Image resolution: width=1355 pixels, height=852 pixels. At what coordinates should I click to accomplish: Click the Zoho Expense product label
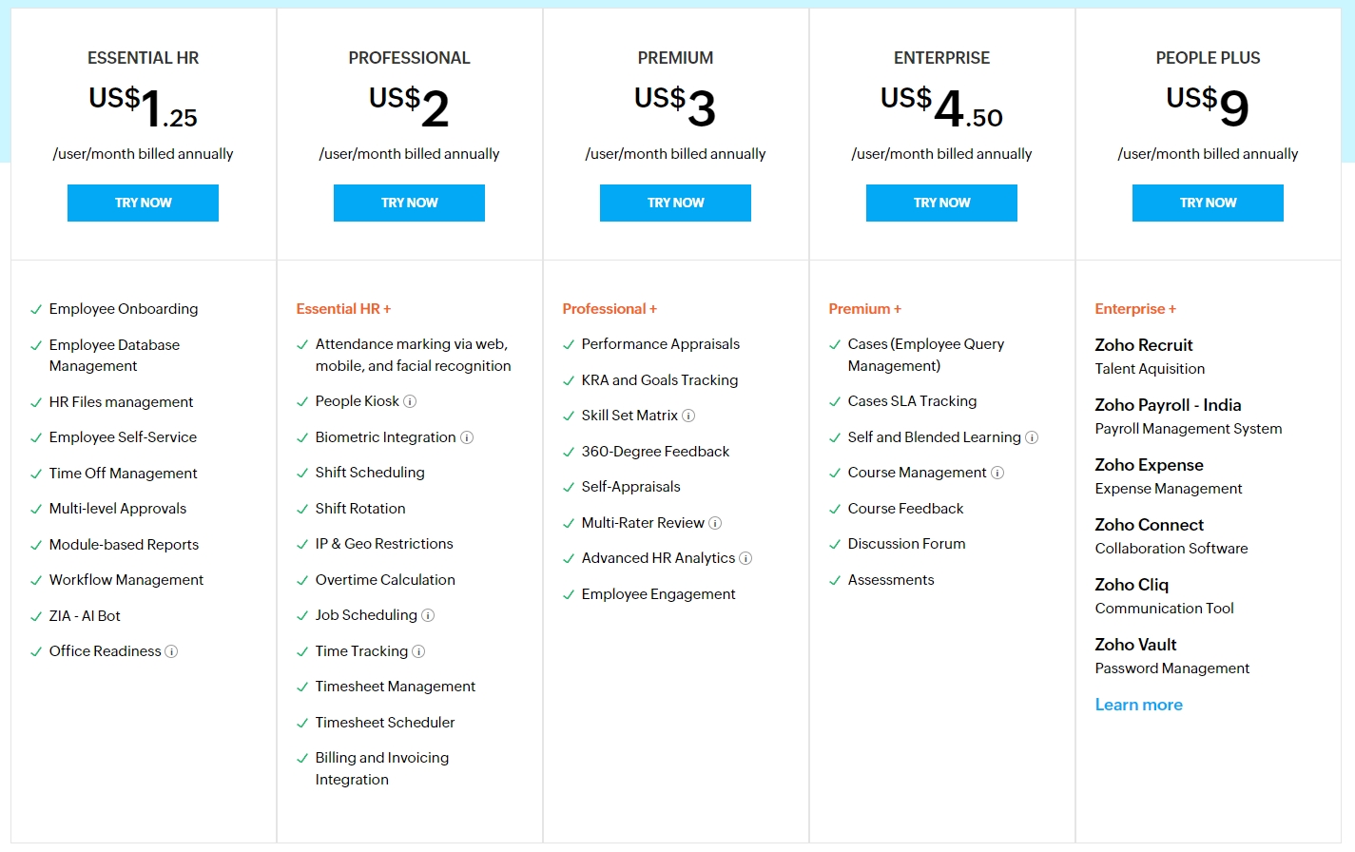pyautogui.click(x=1149, y=464)
